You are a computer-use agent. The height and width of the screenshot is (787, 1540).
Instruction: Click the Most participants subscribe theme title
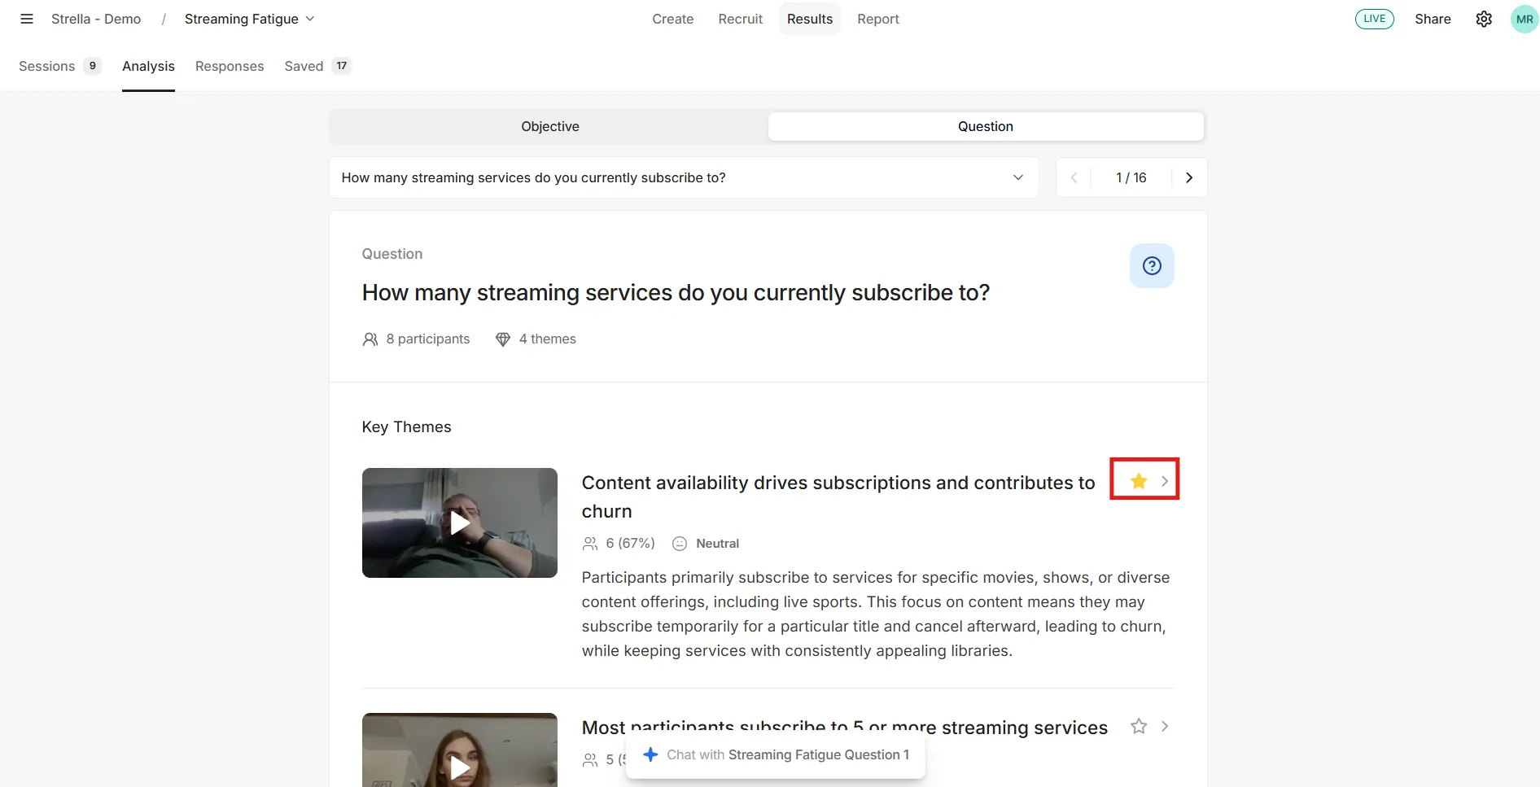845,728
